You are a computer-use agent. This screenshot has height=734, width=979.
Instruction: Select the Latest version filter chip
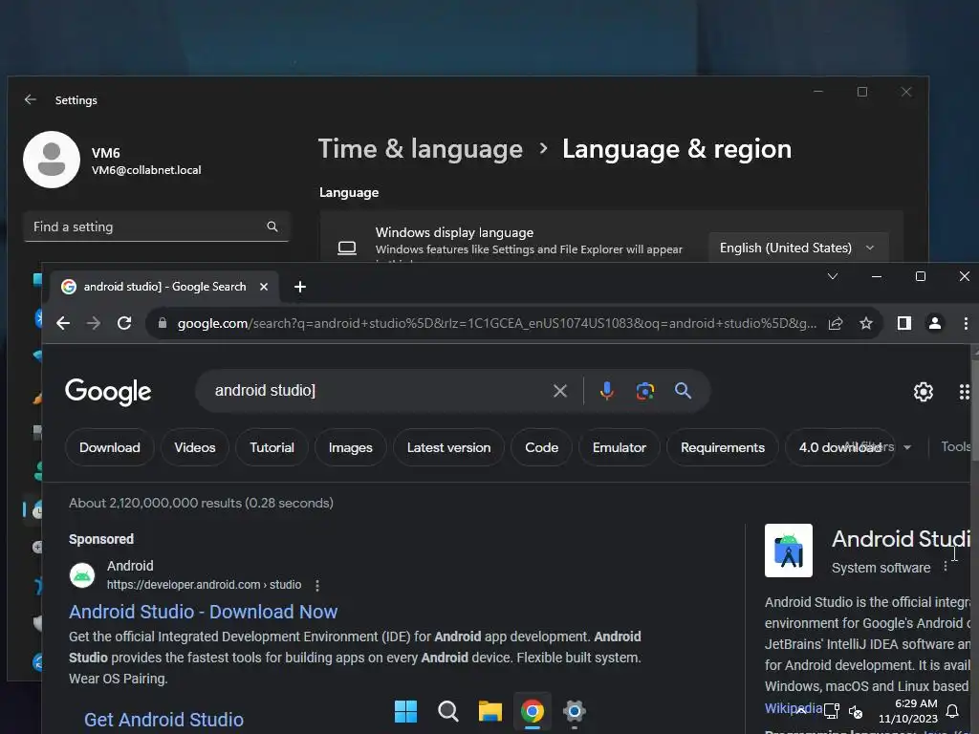pos(449,447)
